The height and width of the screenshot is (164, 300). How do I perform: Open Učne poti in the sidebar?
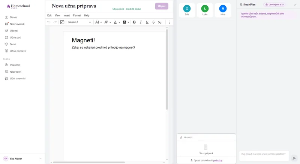pos(13,37)
